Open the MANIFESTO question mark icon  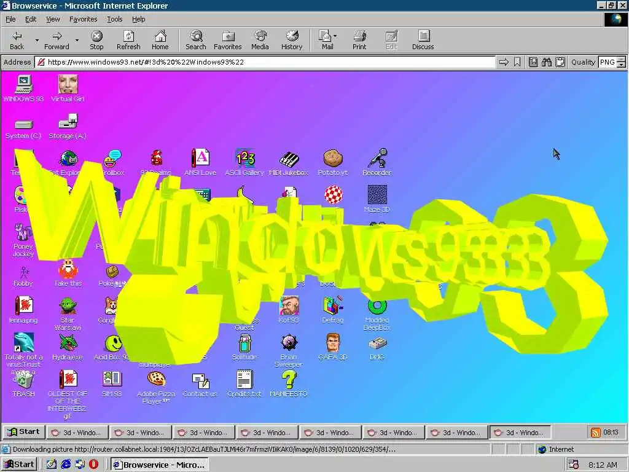click(x=289, y=383)
